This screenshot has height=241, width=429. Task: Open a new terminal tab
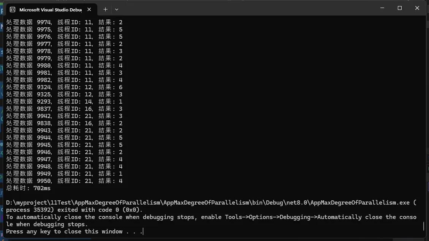coord(105,9)
